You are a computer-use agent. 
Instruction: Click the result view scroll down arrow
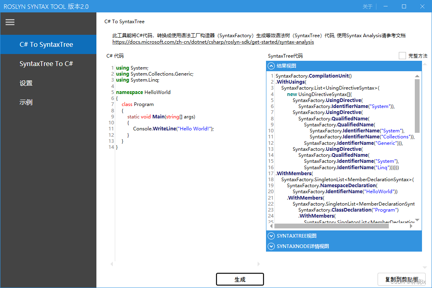coord(417,220)
